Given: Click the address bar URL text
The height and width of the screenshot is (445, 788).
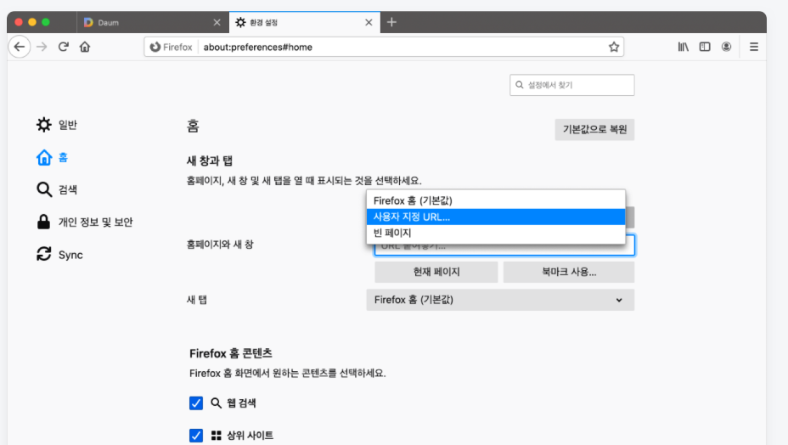Looking at the screenshot, I should click(258, 47).
